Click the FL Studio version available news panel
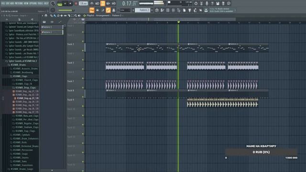The width and height of the screenshot is (306, 172). click(x=221, y=10)
